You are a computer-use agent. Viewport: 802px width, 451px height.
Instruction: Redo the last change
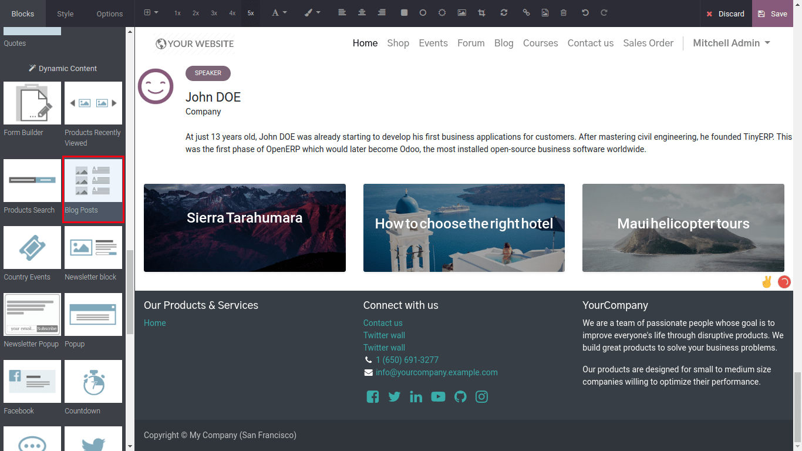(x=604, y=13)
